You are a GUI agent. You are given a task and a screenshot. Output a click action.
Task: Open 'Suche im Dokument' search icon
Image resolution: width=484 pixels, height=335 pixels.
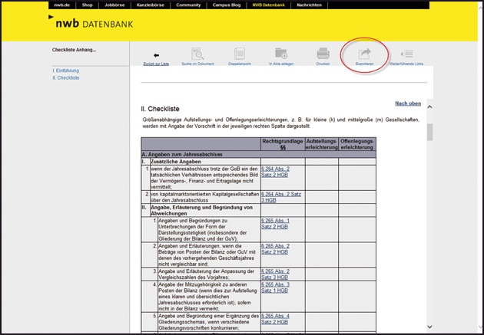click(197, 54)
